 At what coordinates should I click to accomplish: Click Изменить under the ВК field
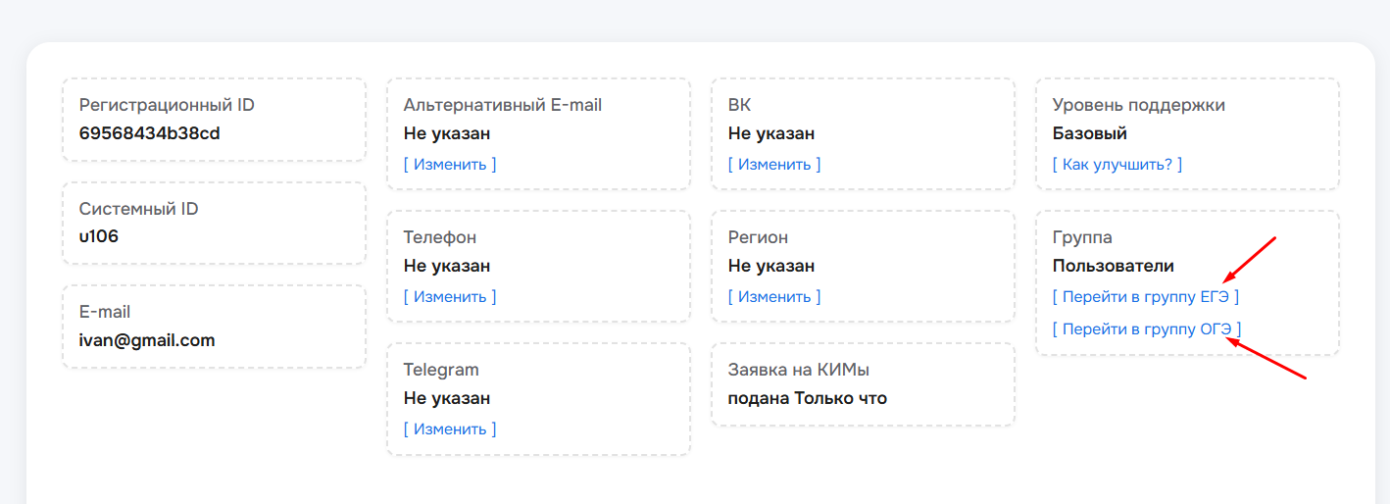tap(774, 165)
